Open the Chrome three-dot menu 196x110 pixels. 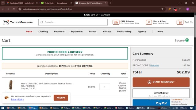tap(193, 9)
